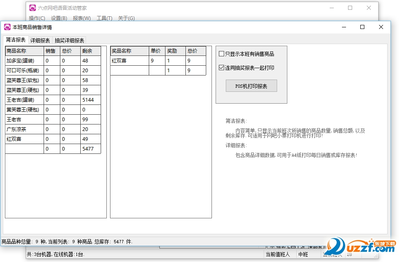
Task: Select the 王老吉(罐装) row
Action: (x=53, y=100)
